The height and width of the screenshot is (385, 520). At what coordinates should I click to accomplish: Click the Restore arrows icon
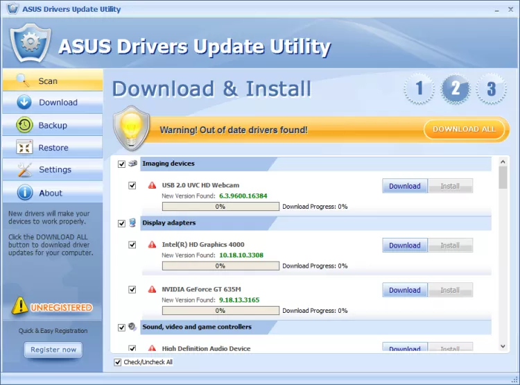point(24,147)
